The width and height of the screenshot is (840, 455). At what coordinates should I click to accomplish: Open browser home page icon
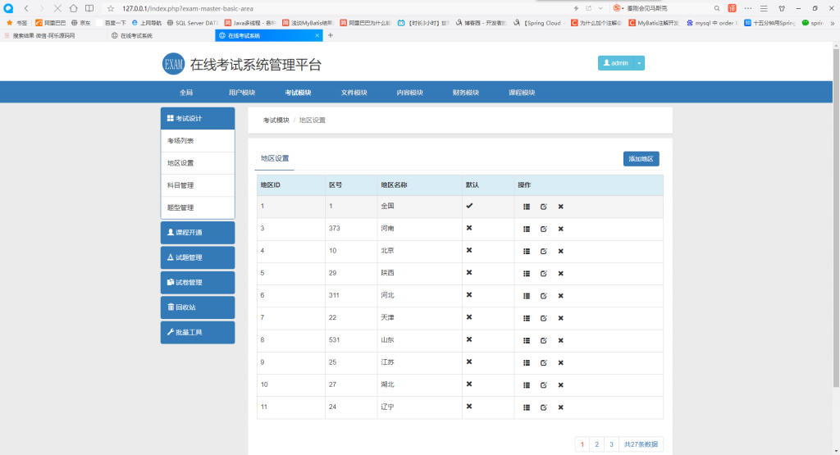pyautogui.click(x=73, y=8)
